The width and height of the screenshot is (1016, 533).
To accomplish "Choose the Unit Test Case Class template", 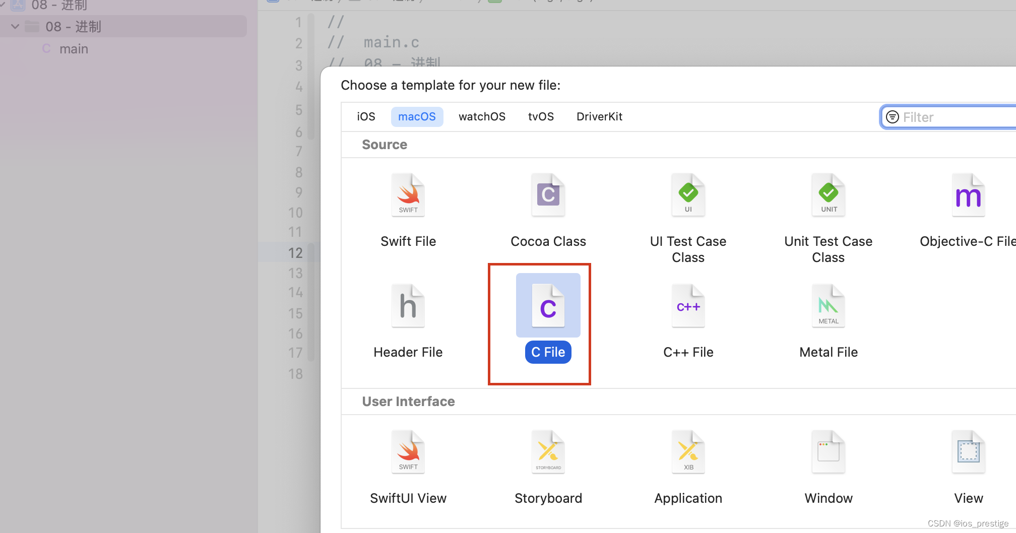I will (829, 195).
